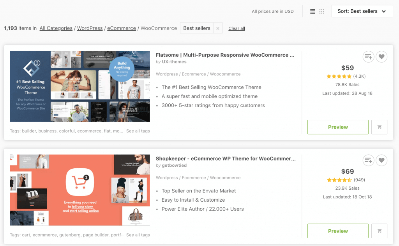Click the 'page builder' tag under Shopkeeper
The width and height of the screenshot is (399, 246).
96,235
